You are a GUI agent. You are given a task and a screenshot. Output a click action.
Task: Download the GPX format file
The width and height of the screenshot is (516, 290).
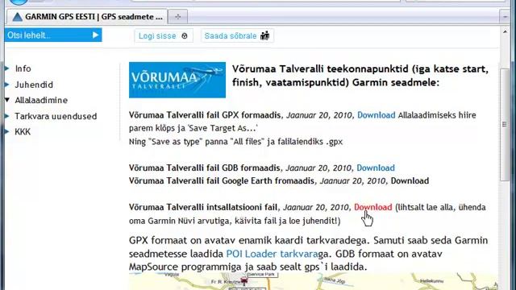[x=377, y=115]
